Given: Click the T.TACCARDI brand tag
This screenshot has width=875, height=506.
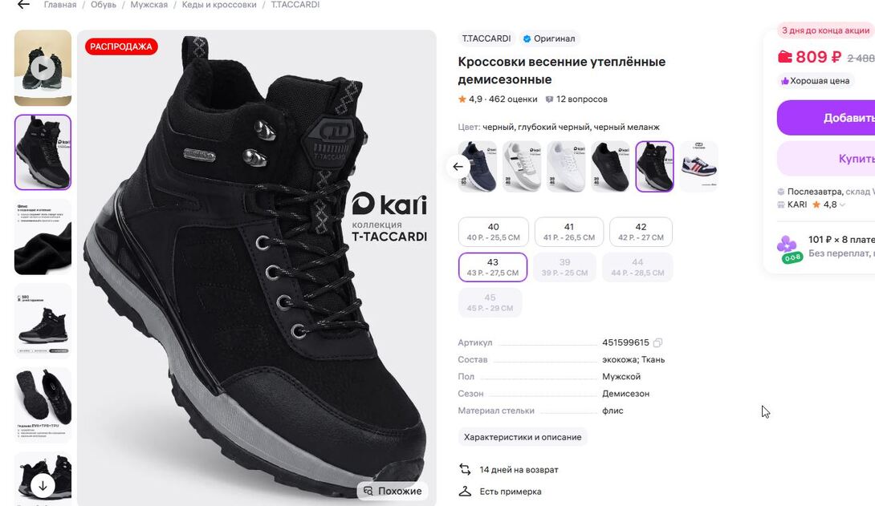Looking at the screenshot, I should coord(486,38).
